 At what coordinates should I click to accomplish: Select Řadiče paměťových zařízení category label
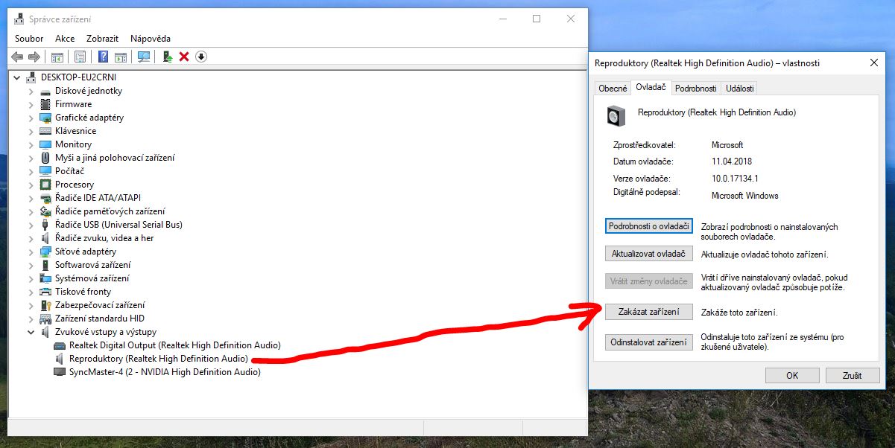[x=110, y=211]
